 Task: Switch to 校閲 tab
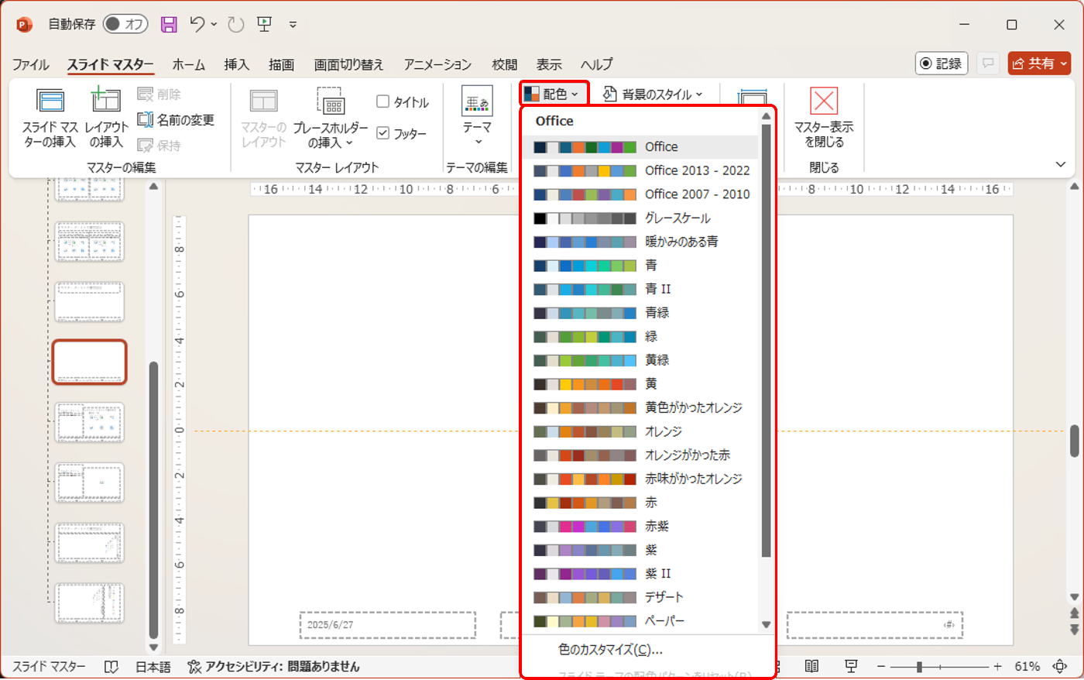pyautogui.click(x=504, y=64)
